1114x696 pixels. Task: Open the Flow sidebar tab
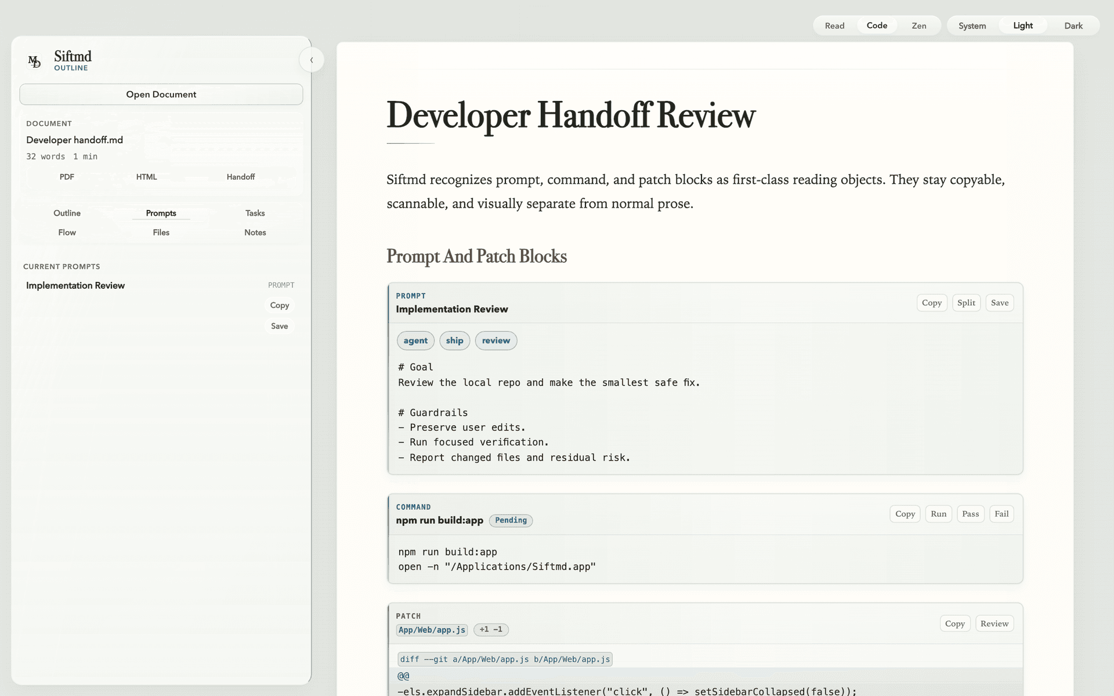coord(67,233)
